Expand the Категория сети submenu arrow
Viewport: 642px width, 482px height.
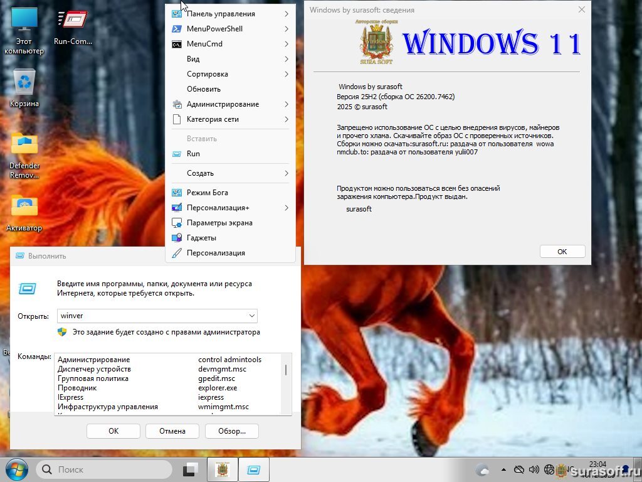286,119
